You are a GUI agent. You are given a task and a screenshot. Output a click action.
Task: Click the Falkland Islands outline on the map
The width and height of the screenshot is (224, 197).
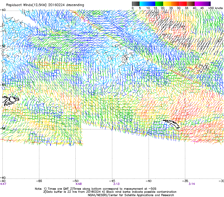point(11,101)
